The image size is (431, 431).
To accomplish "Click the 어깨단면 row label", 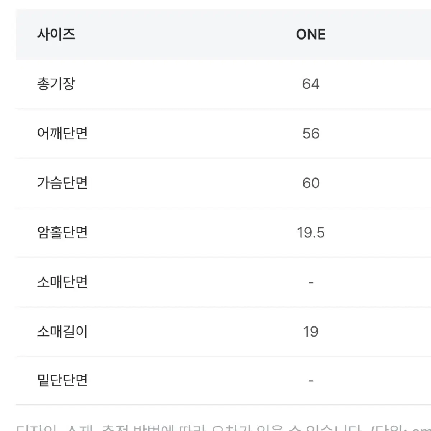I will [62, 134].
